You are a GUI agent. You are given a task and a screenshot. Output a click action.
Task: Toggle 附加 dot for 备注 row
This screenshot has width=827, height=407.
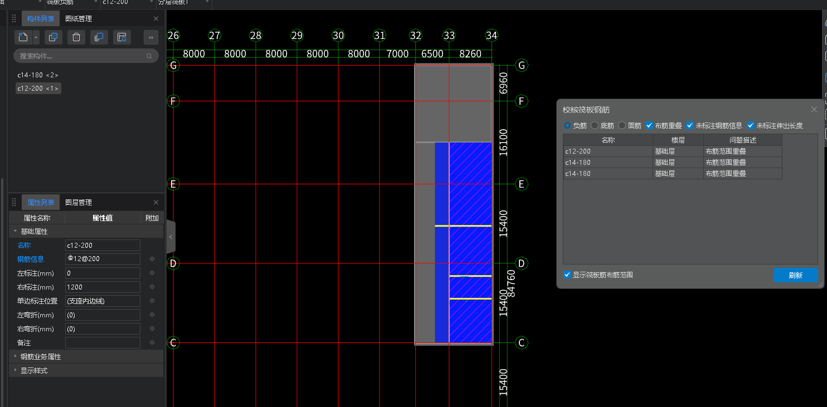pyautogui.click(x=152, y=342)
